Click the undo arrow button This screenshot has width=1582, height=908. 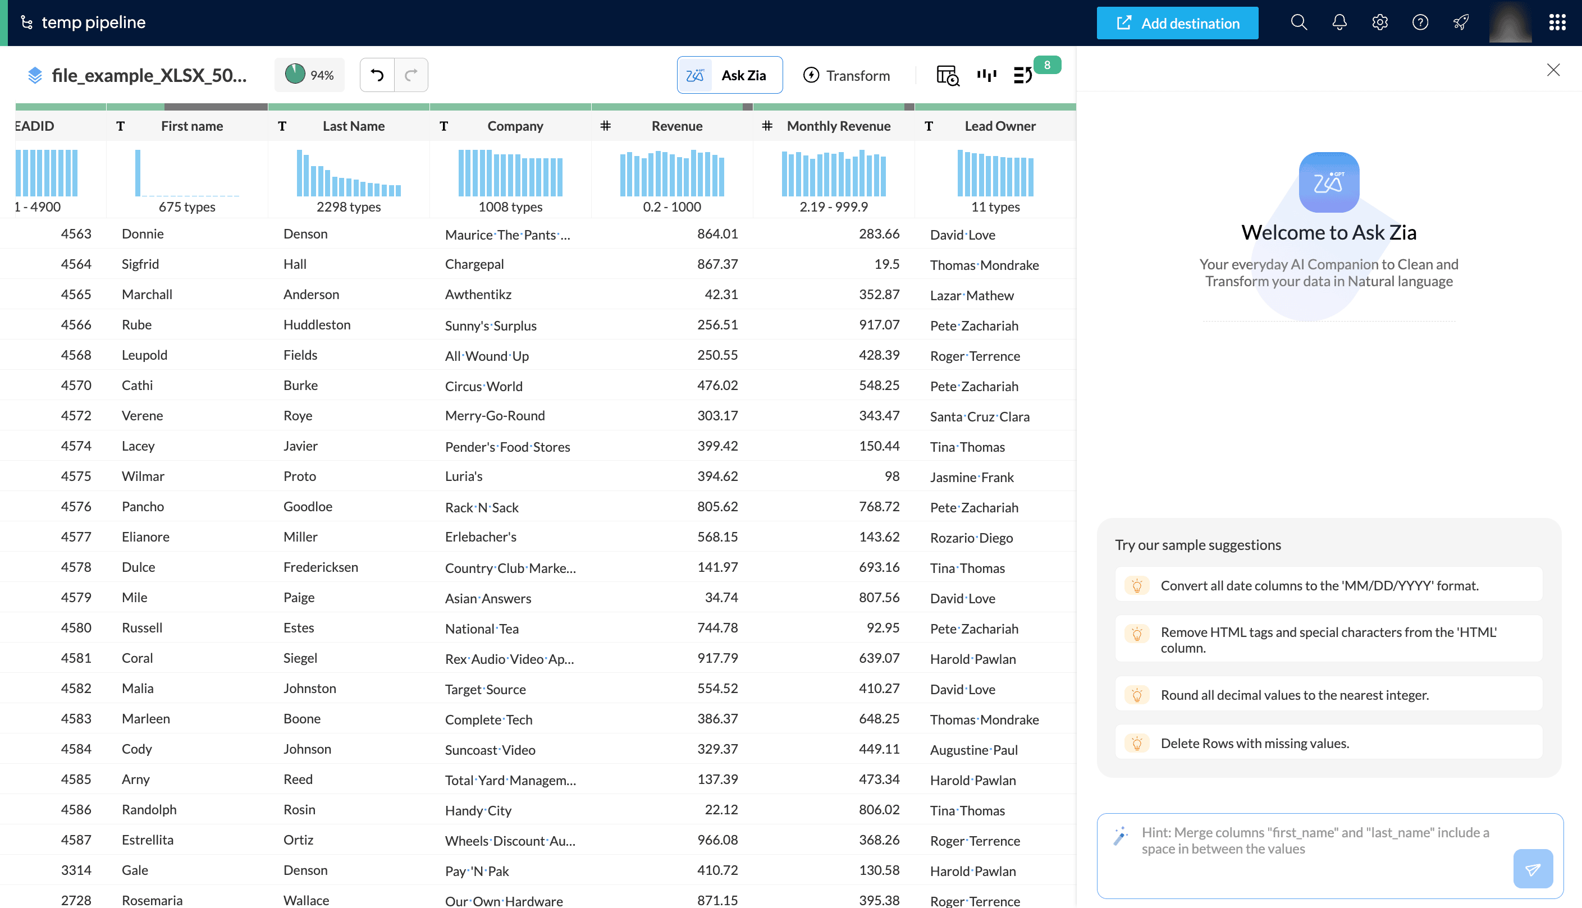point(377,75)
